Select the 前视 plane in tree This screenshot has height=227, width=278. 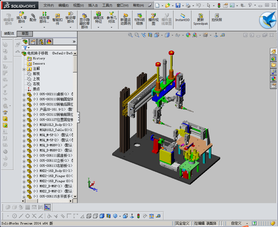tap(36, 74)
